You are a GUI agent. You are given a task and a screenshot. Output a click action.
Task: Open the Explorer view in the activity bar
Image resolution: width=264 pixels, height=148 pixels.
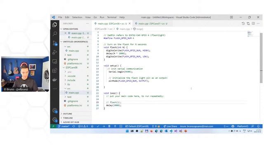click(54, 25)
